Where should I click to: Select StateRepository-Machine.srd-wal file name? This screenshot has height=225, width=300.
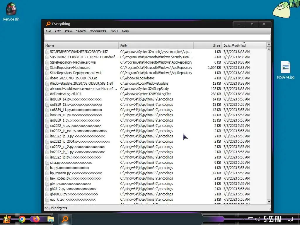73,62
